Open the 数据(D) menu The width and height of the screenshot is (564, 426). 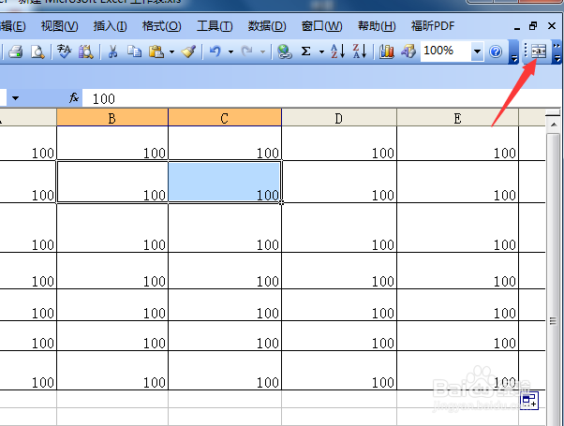click(267, 26)
